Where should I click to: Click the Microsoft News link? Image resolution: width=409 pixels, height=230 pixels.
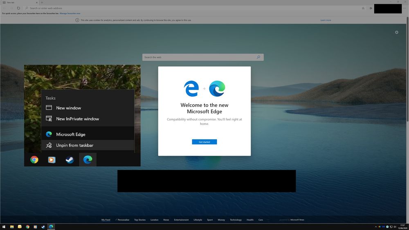pyautogui.click(x=297, y=220)
